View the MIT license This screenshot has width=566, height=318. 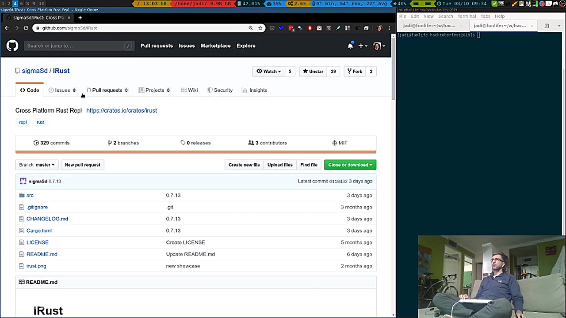pos(340,143)
